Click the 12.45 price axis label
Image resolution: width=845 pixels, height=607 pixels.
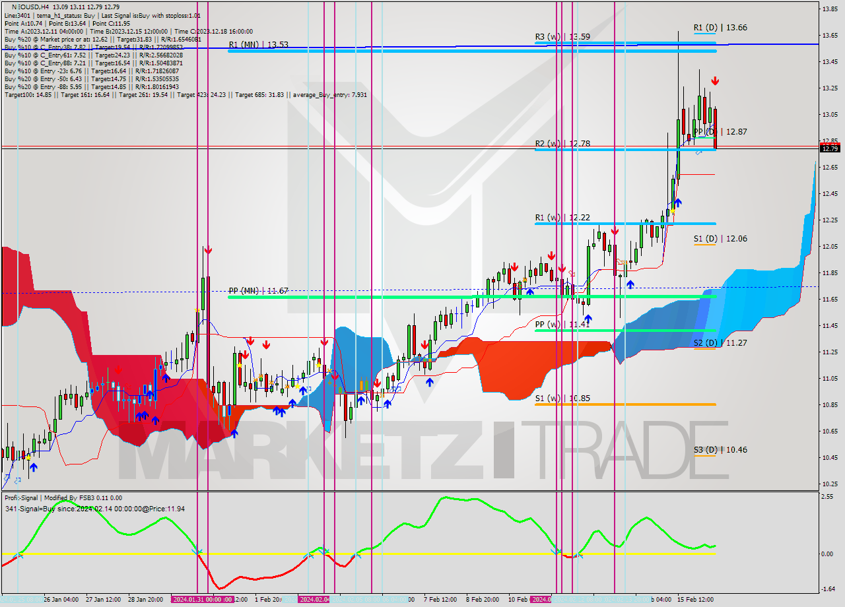(830, 193)
